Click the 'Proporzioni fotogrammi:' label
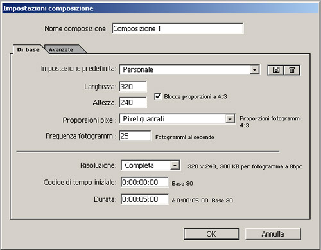321x250 pixels. 271,118
